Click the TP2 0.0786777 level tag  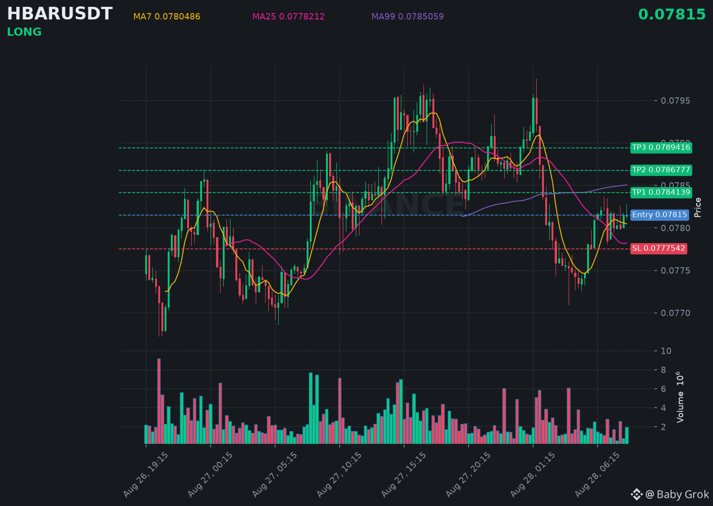click(661, 170)
